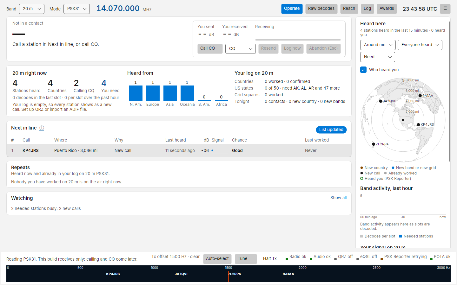Select the JA7QVI station dot on the map
Screen dimensions: 457x285
[381, 101]
